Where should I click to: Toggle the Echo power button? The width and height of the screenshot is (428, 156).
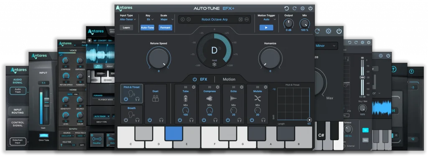tap(228, 120)
